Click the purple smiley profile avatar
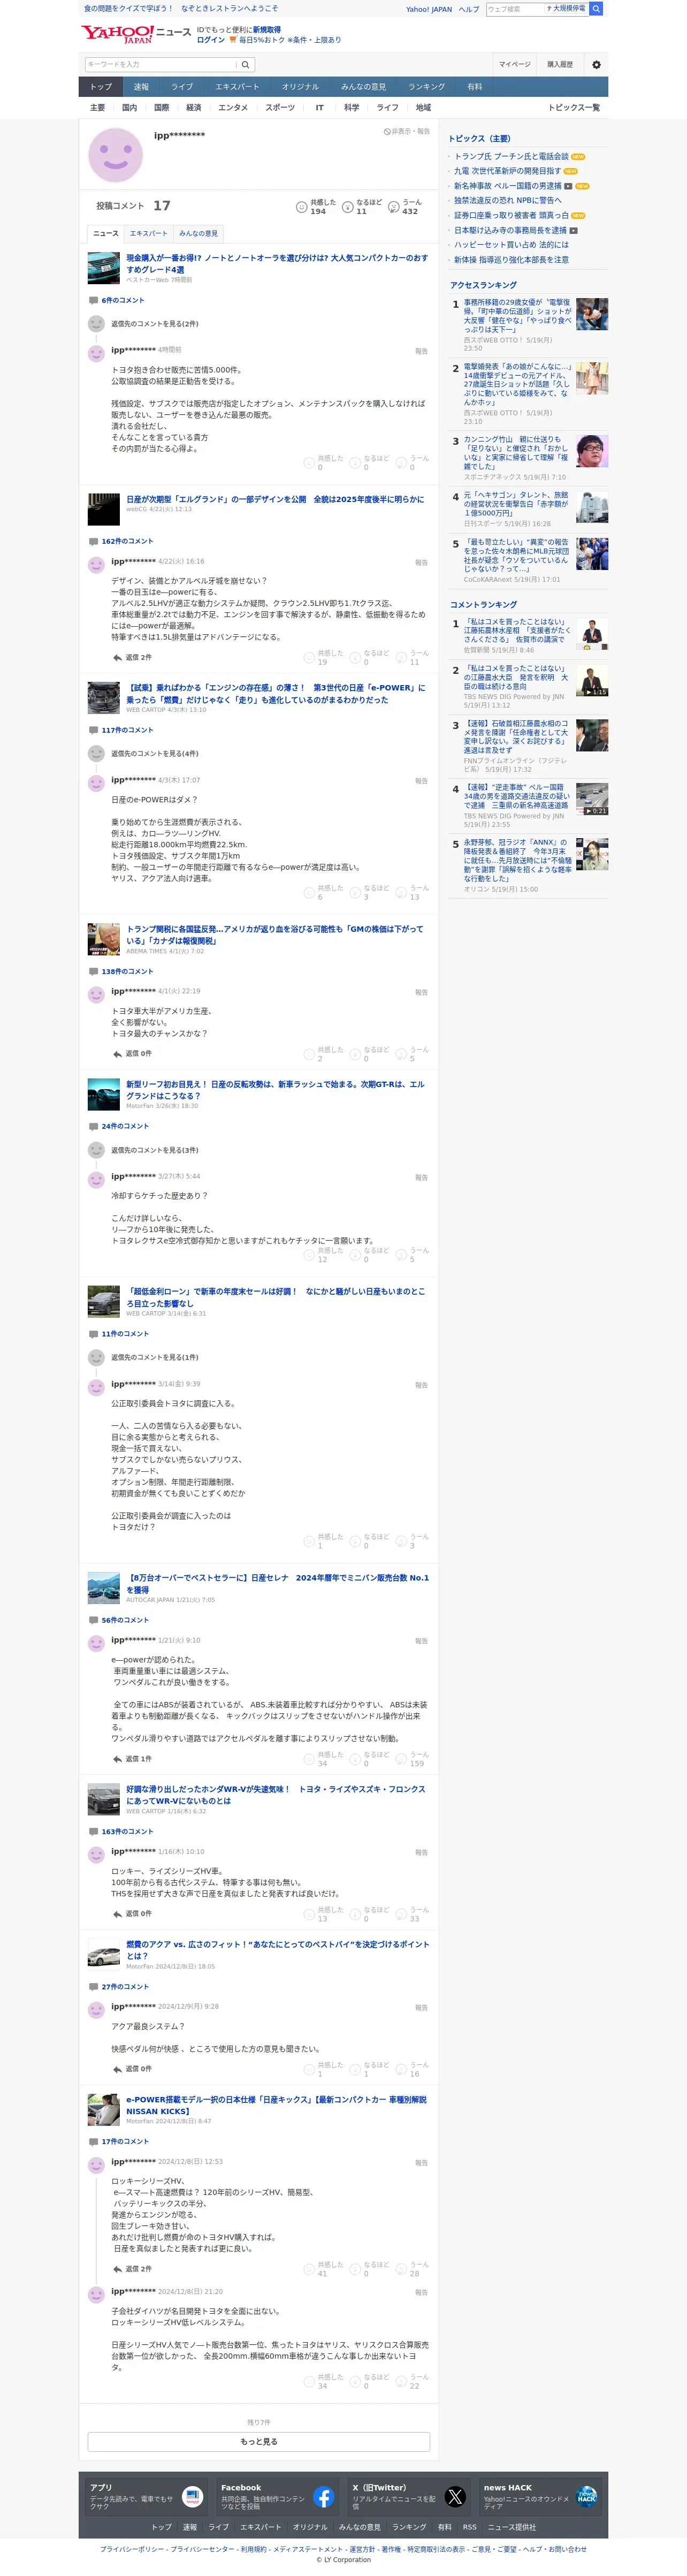Viewport: 687px width, 2576px height. point(115,155)
